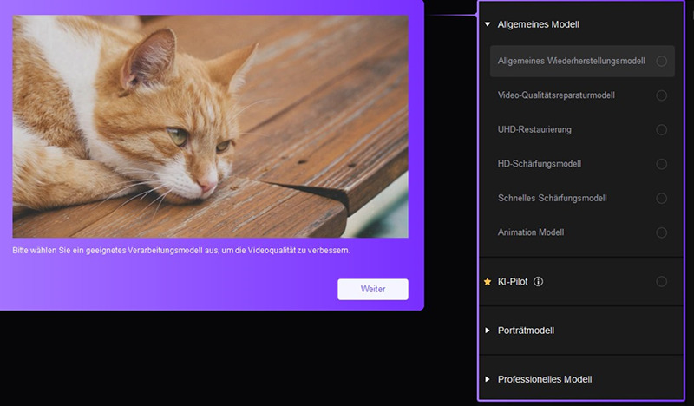
Task: Select the Schnelles Schärfungsmodell radio button
Action: [x=661, y=199]
